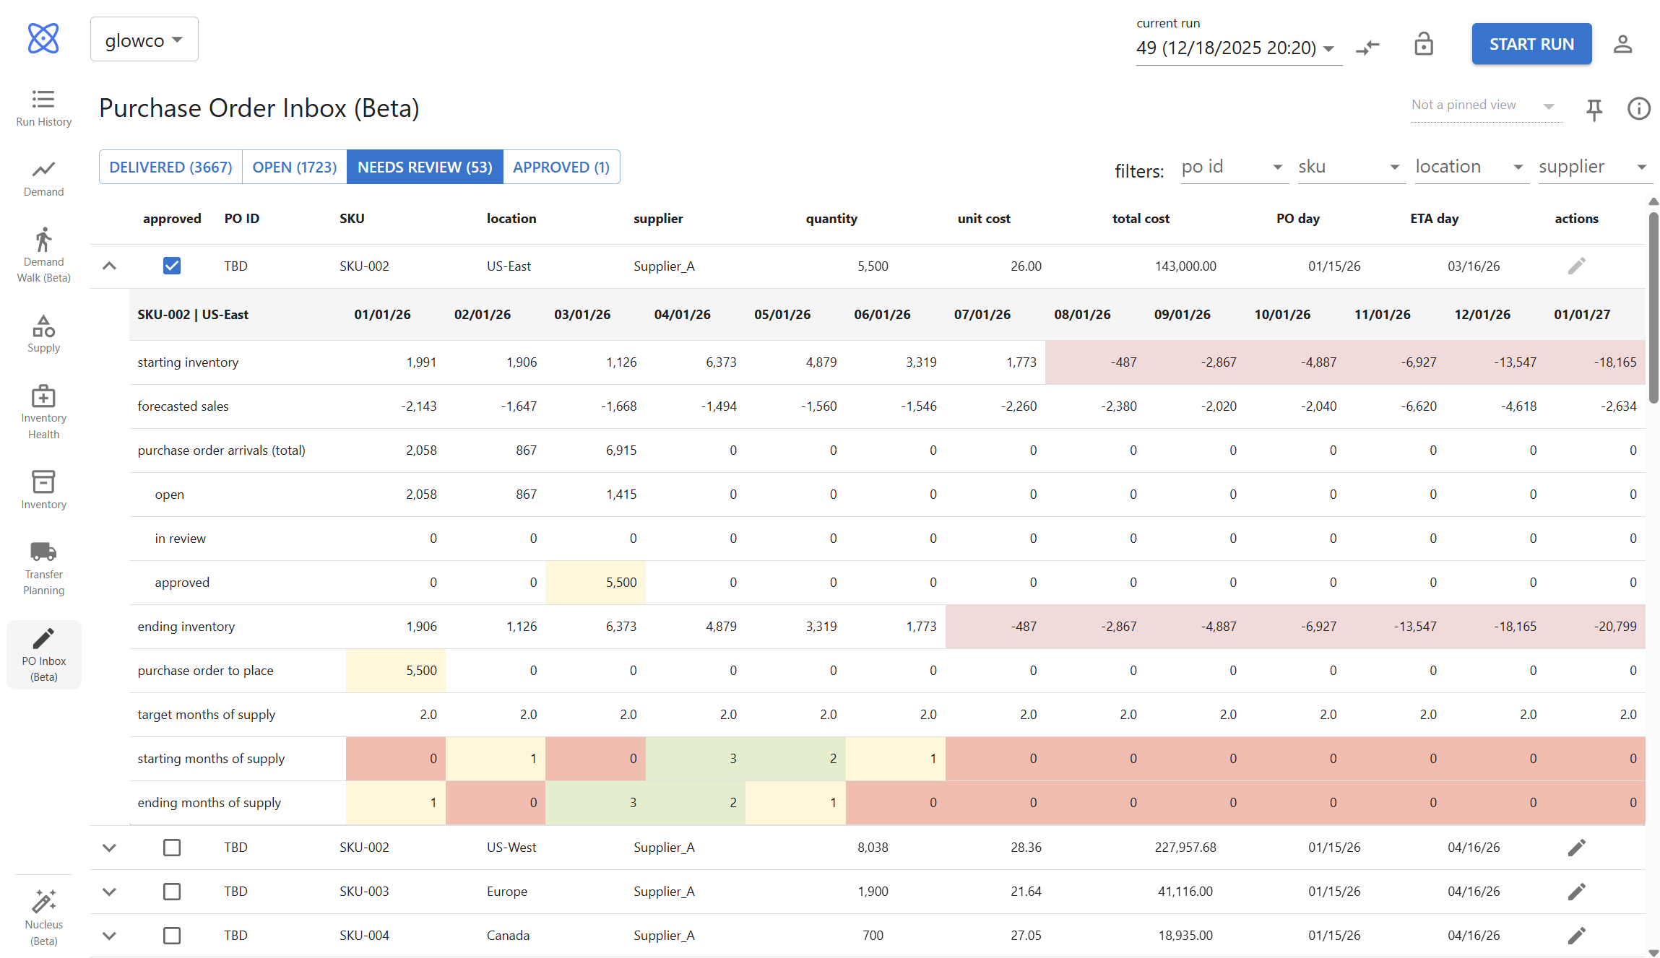Image resolution: width=1660 pixels, height=958 pixels.
Task: Open the Demand view in the sidebar
Action: [43, 178]
